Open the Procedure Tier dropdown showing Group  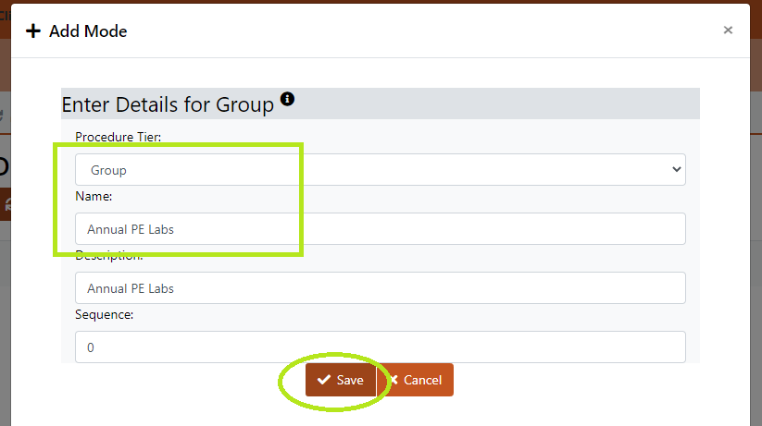pyautogui.click(x=380, y=169)
